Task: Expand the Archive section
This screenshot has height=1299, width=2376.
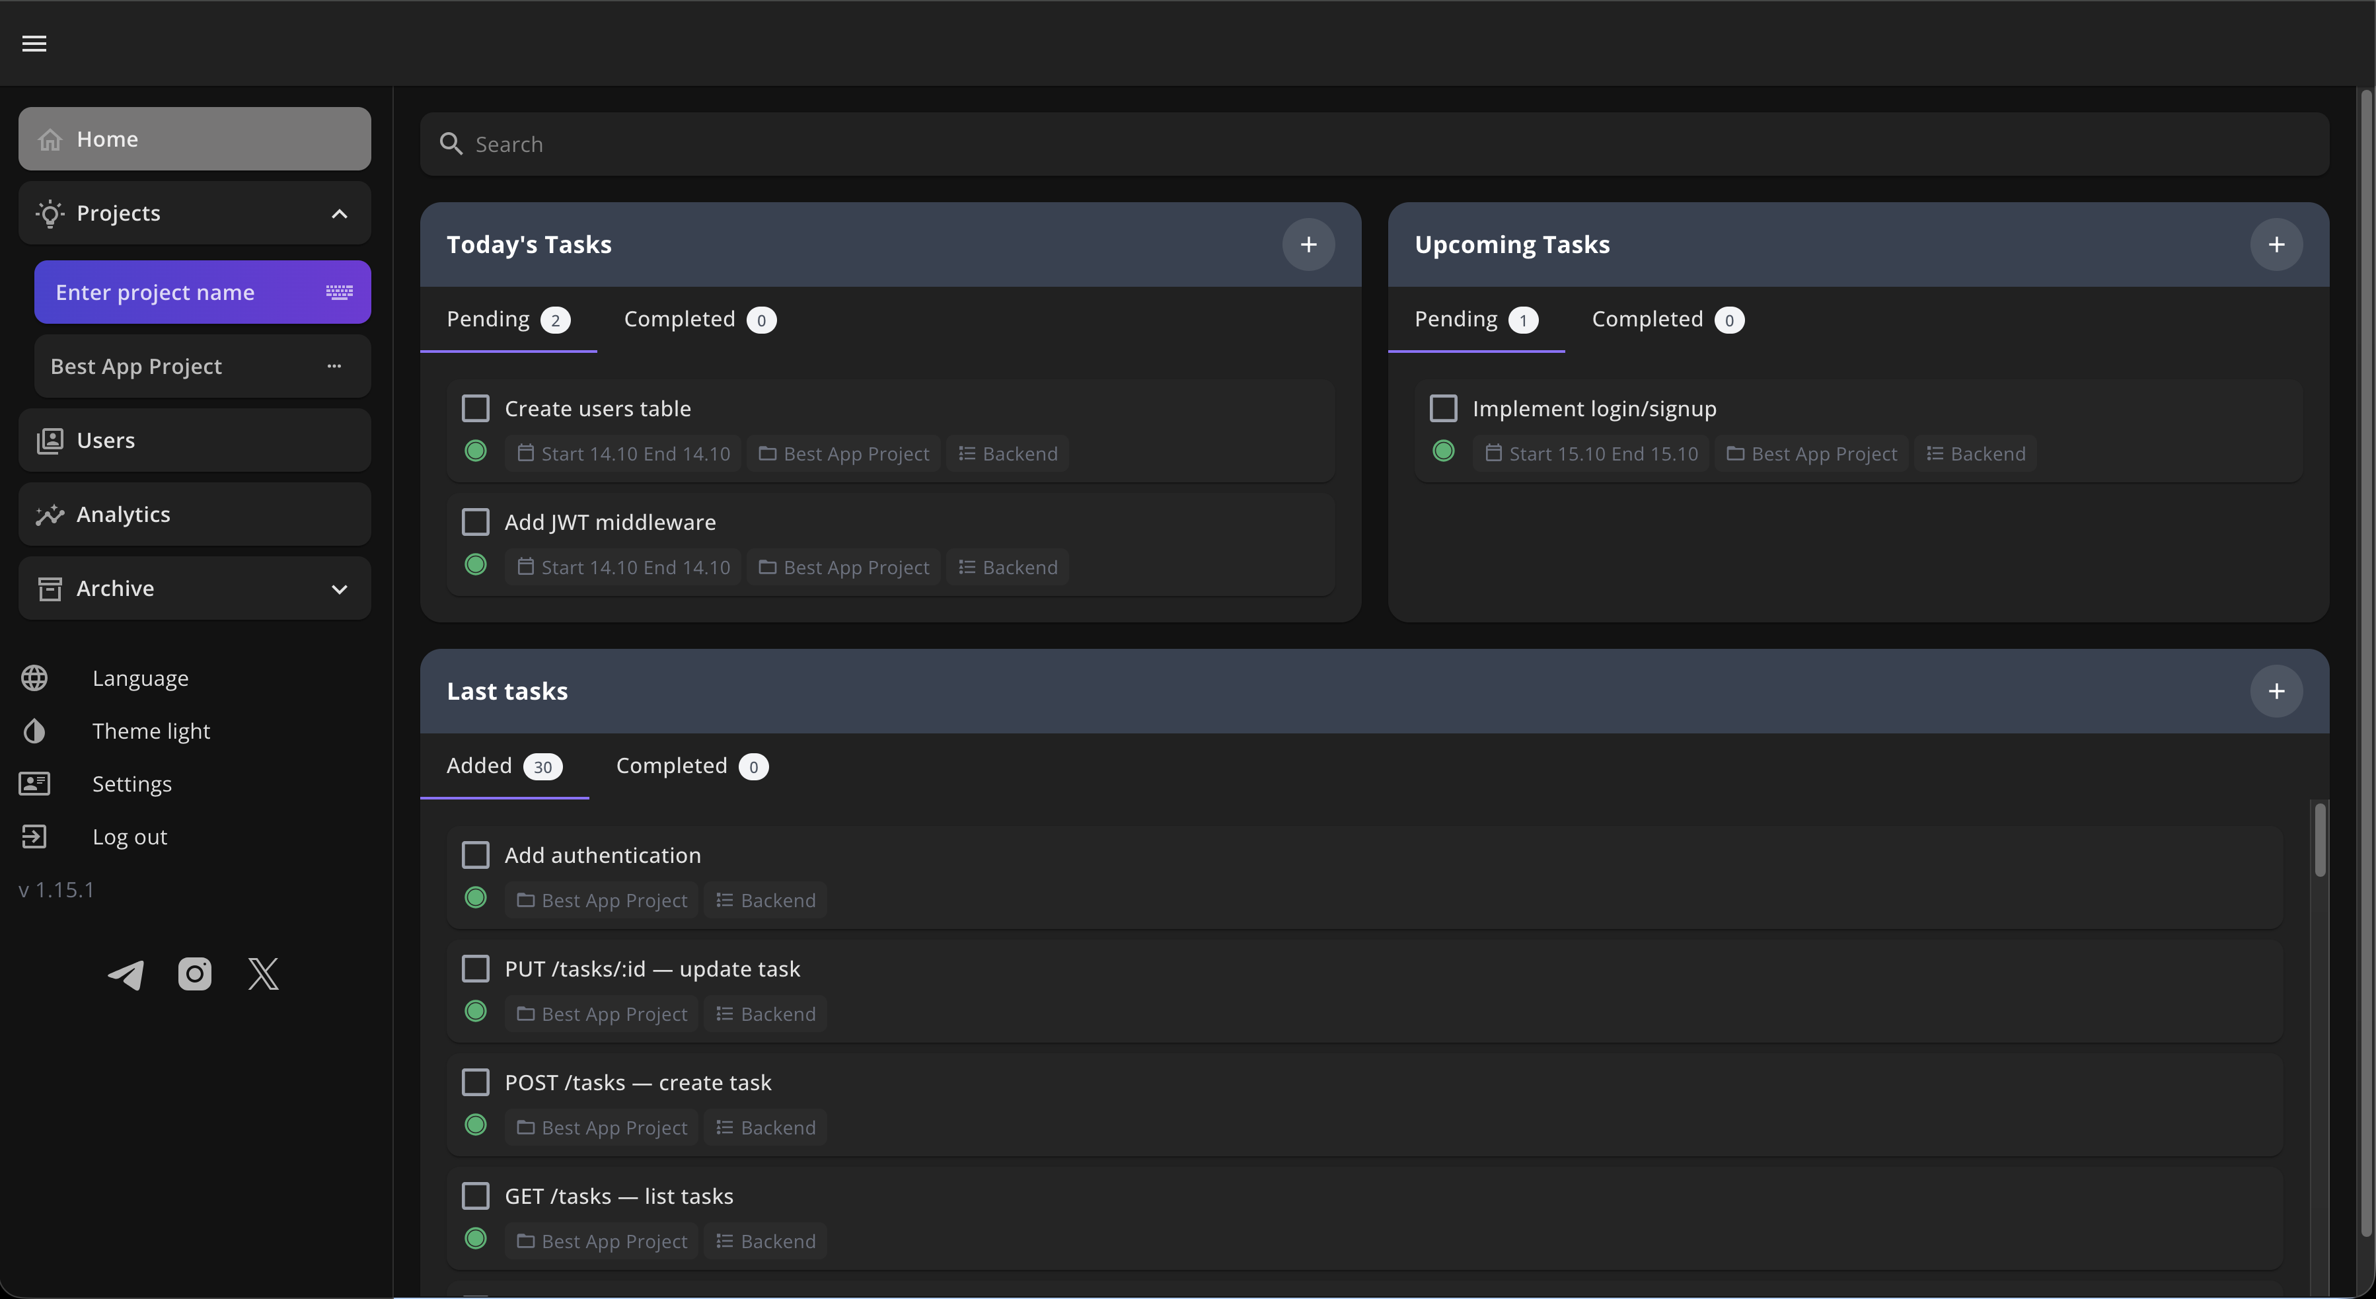Action: (x=338, y=587)
